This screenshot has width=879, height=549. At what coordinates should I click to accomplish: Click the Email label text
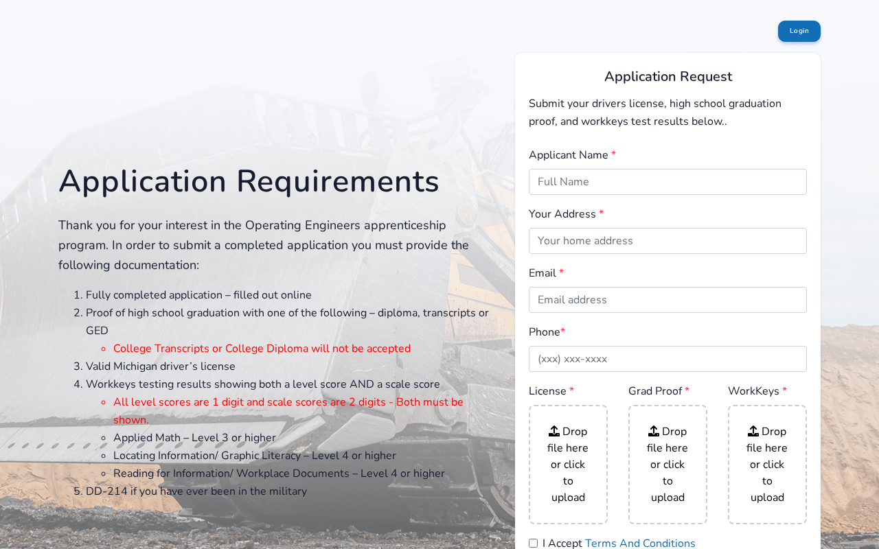542,273
